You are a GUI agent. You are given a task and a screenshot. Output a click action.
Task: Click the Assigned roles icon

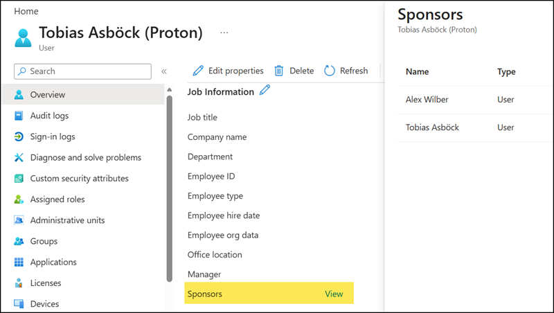point(19,199)
